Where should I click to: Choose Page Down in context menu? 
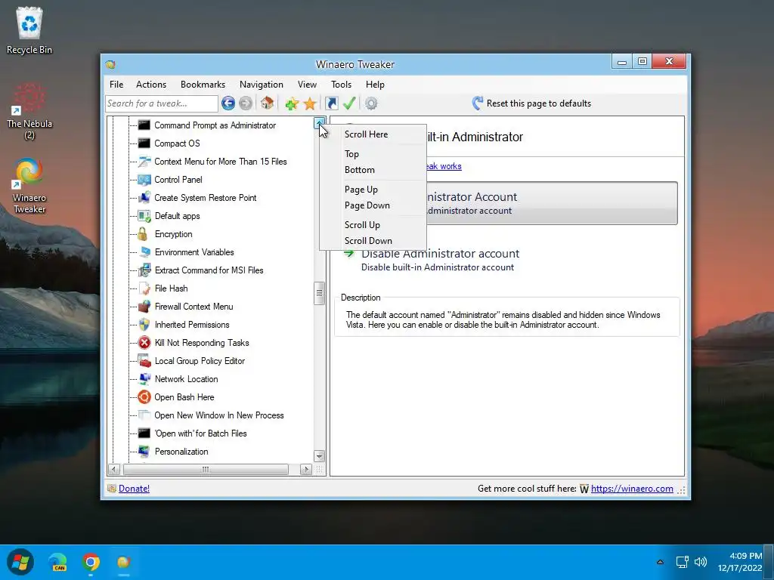coord(373,205)
